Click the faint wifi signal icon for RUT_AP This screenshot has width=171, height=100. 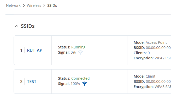click(80, 52)
